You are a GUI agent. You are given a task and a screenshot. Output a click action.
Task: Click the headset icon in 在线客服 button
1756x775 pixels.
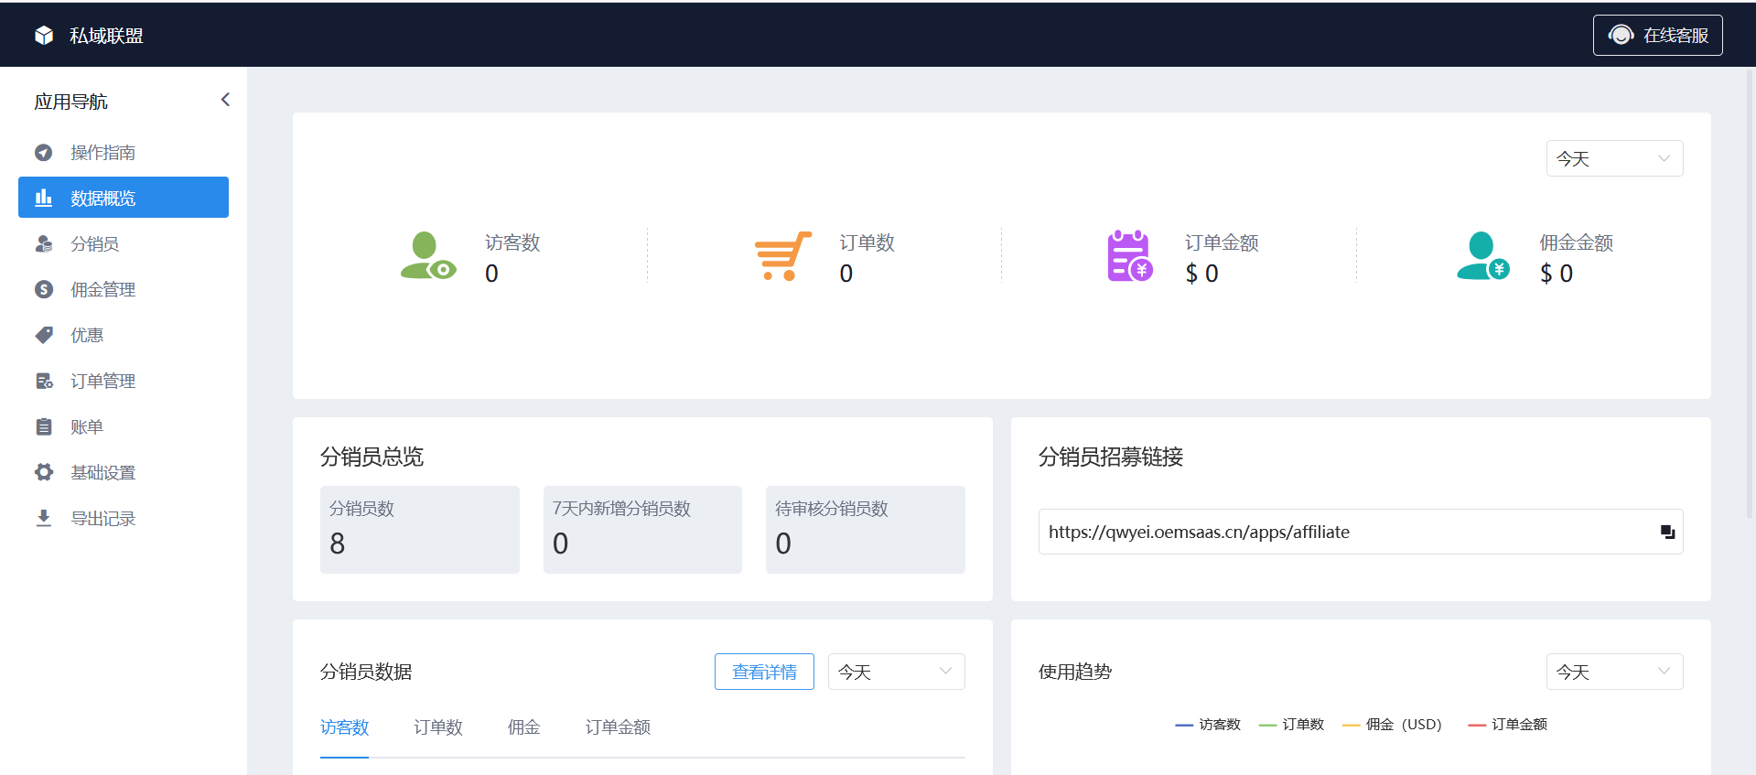pos(1621,35)
